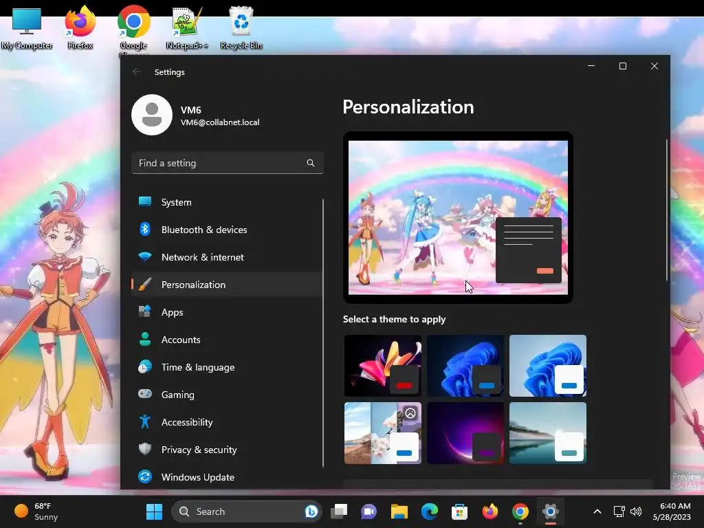Click the Accessibility figure icon
704x528 pixels.
point(144,421)
